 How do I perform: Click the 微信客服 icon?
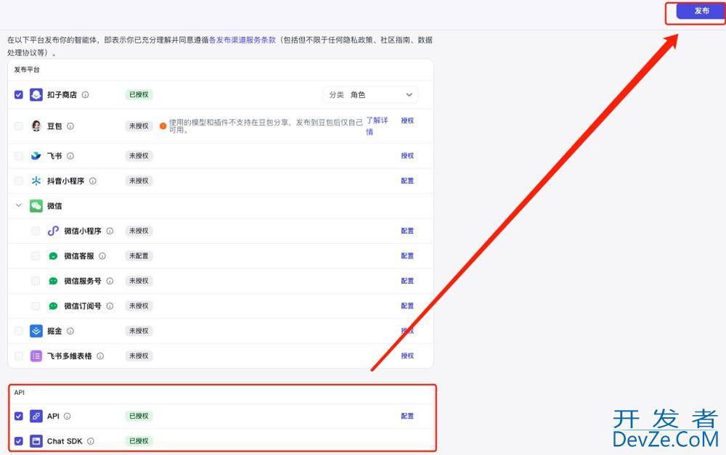[53, 256]
